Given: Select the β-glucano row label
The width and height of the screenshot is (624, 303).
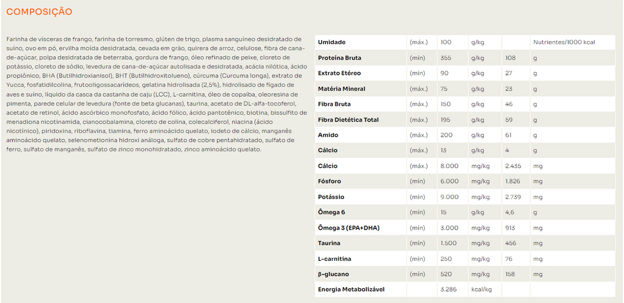Looking at the screenshot, I should coord(333,274).
